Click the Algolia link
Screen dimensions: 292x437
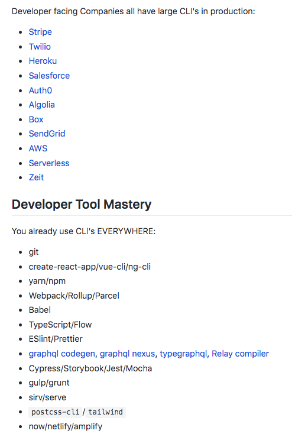[41, 105]
